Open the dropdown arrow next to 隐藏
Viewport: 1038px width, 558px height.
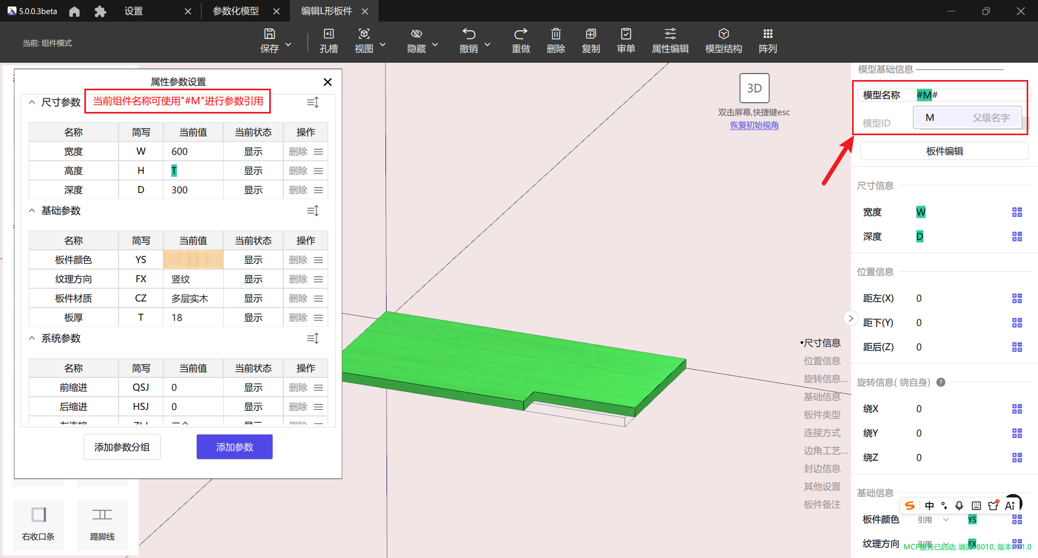coord(435,44)
